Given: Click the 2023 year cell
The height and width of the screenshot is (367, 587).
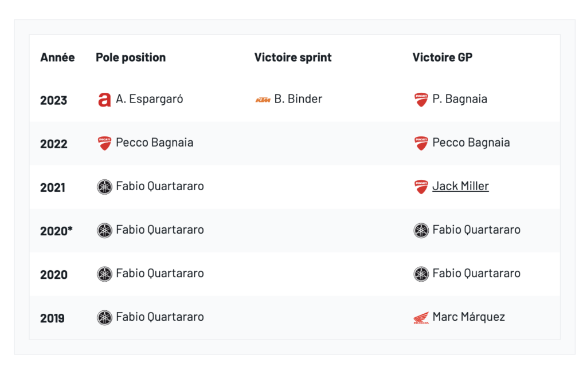Looking at the screenshot, I should 53,100.
